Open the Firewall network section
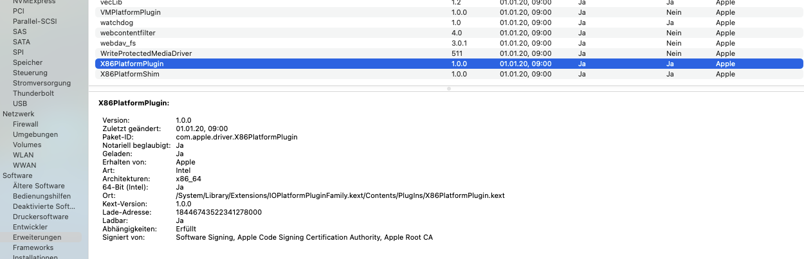The width and height of the screenshot is (804, 259). (26, 124)
